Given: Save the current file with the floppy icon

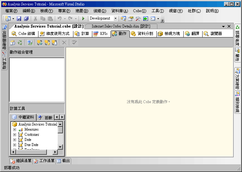Looking at the screenshot, I should tap(19, 19).
